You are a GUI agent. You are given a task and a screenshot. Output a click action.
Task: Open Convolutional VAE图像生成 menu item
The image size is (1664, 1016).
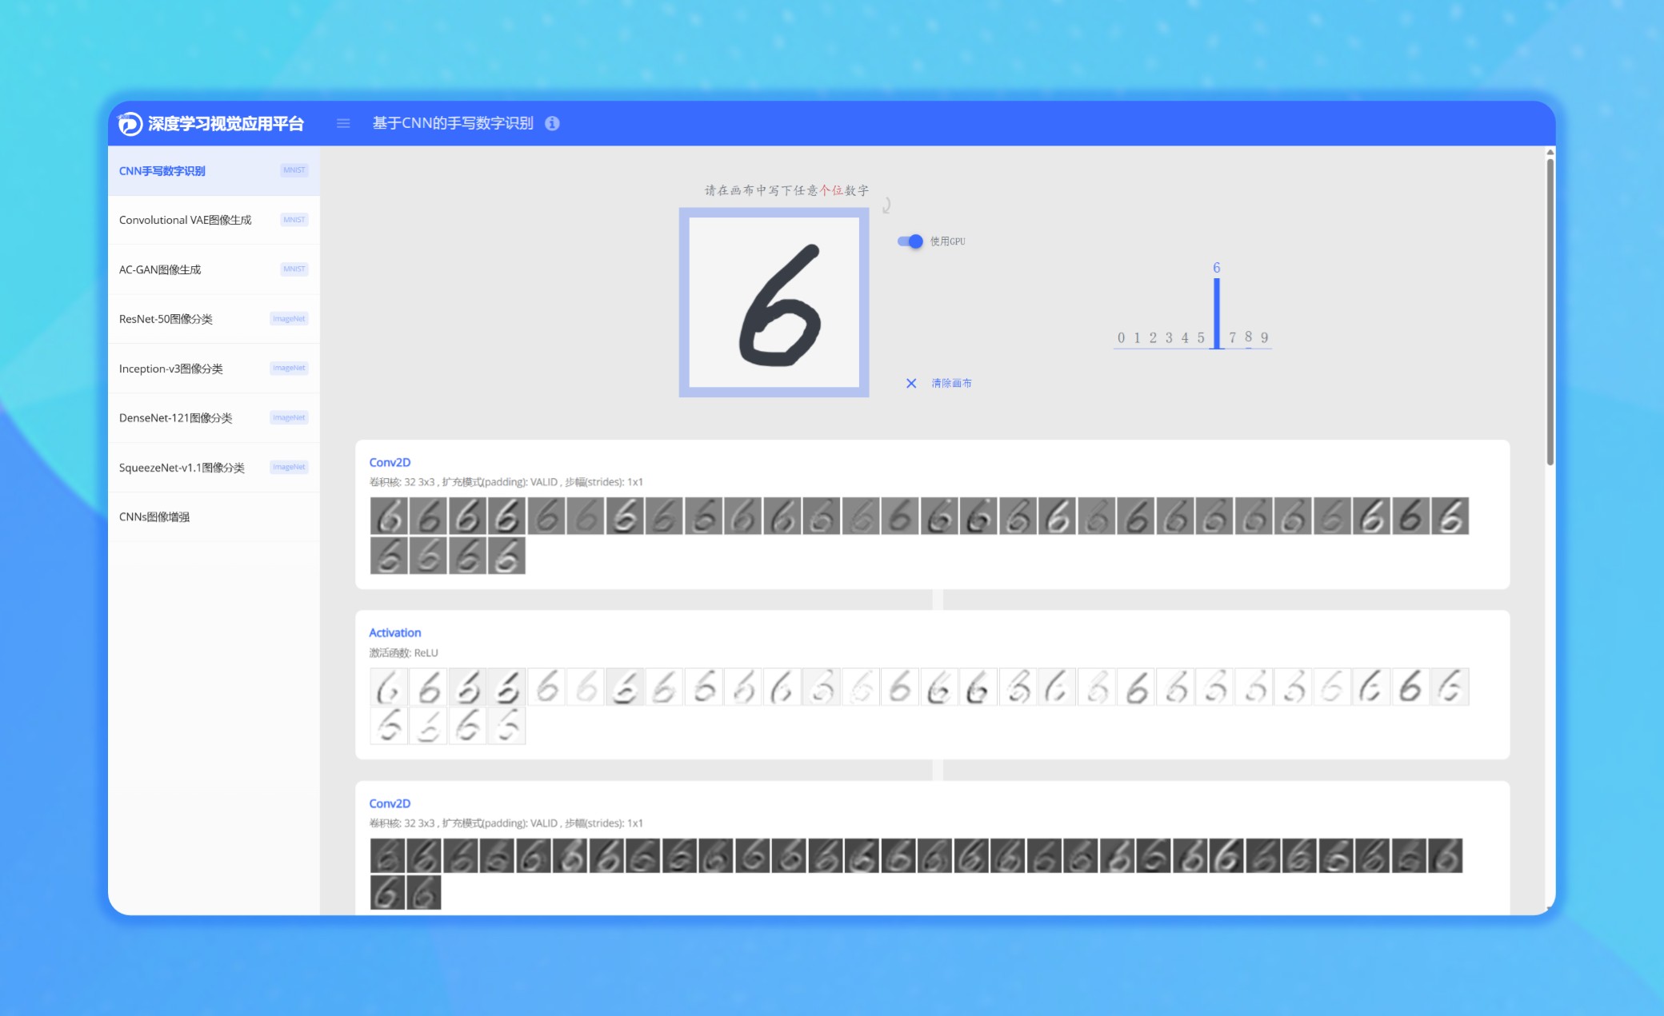(214, 220)
